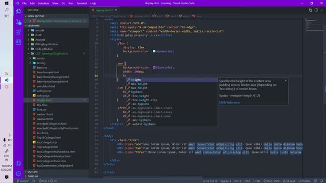Choose max-height autocomplete suggestion
The image size is (326, 183).
172,88
